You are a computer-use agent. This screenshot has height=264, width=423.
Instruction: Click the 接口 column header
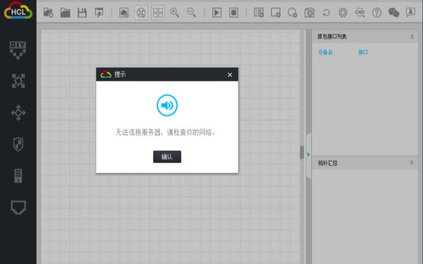363,52
